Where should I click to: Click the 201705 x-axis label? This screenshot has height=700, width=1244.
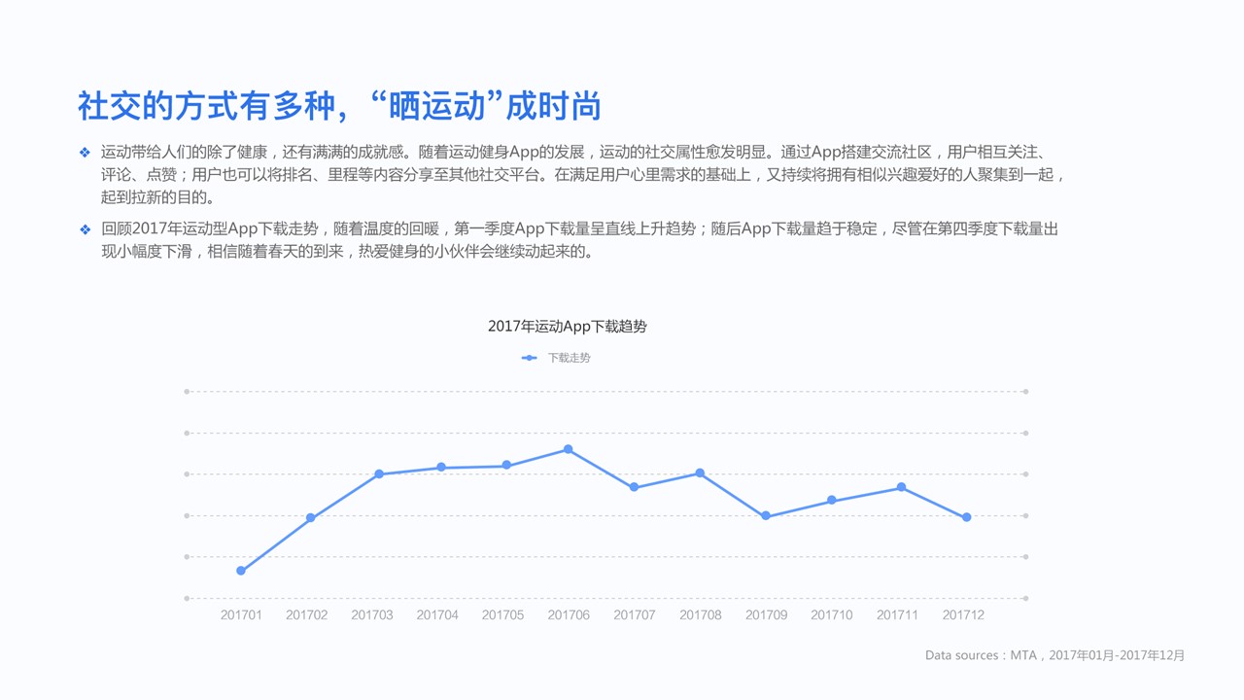click(x=502, y=615)
